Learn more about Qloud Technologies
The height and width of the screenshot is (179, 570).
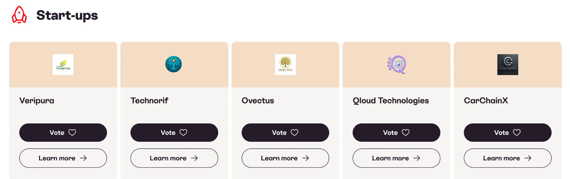396,158
